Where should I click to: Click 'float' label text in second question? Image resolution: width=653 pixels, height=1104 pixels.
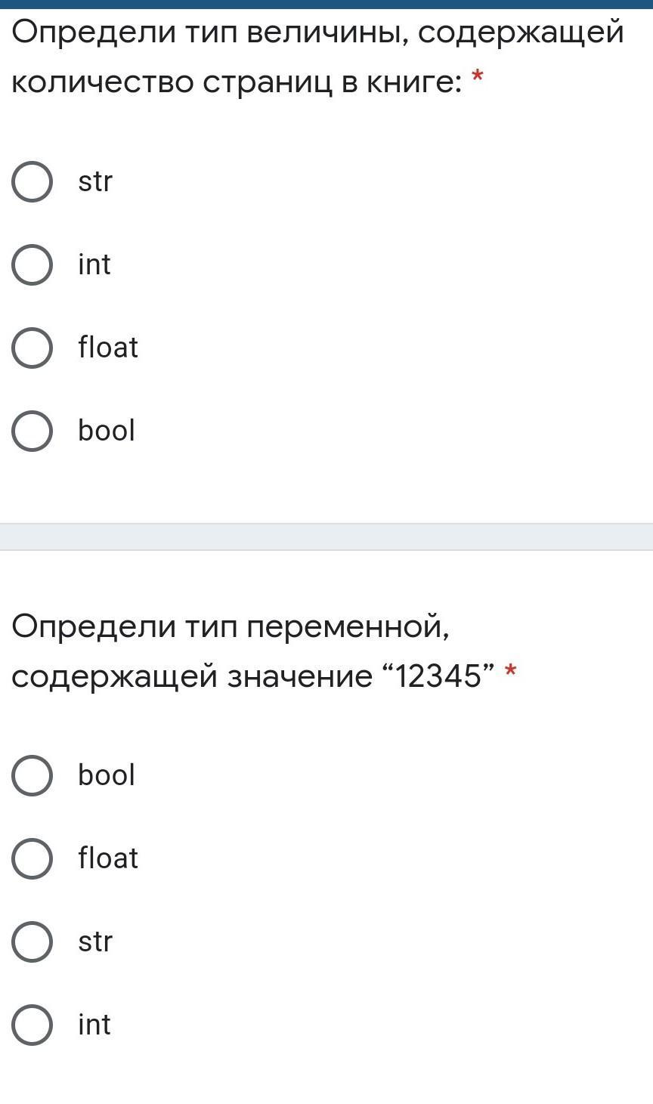click(x=108, y=859)
